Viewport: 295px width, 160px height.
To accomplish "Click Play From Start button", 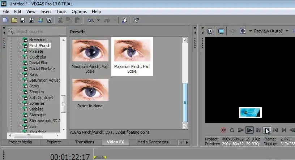I will [240, 130].
